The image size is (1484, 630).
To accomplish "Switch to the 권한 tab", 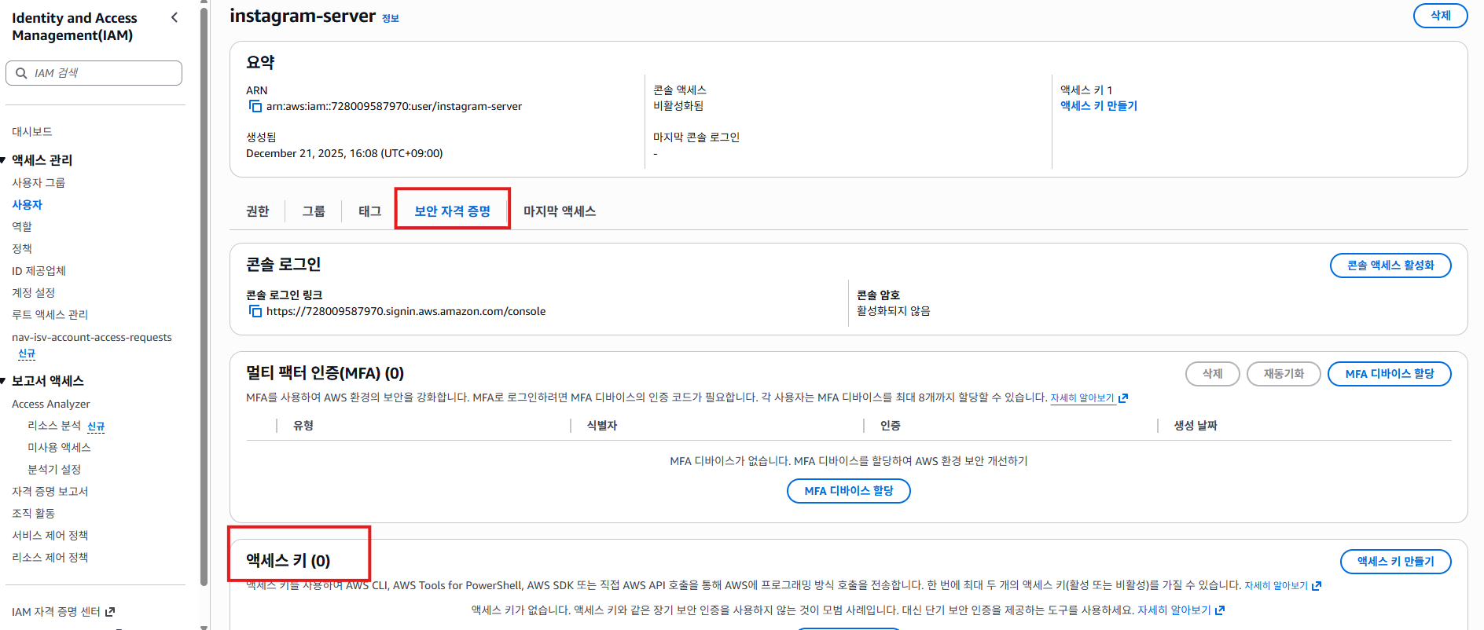I will pyautogui.click(x=257, y=211).
